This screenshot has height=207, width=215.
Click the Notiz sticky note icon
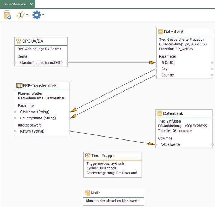[87, 193]
